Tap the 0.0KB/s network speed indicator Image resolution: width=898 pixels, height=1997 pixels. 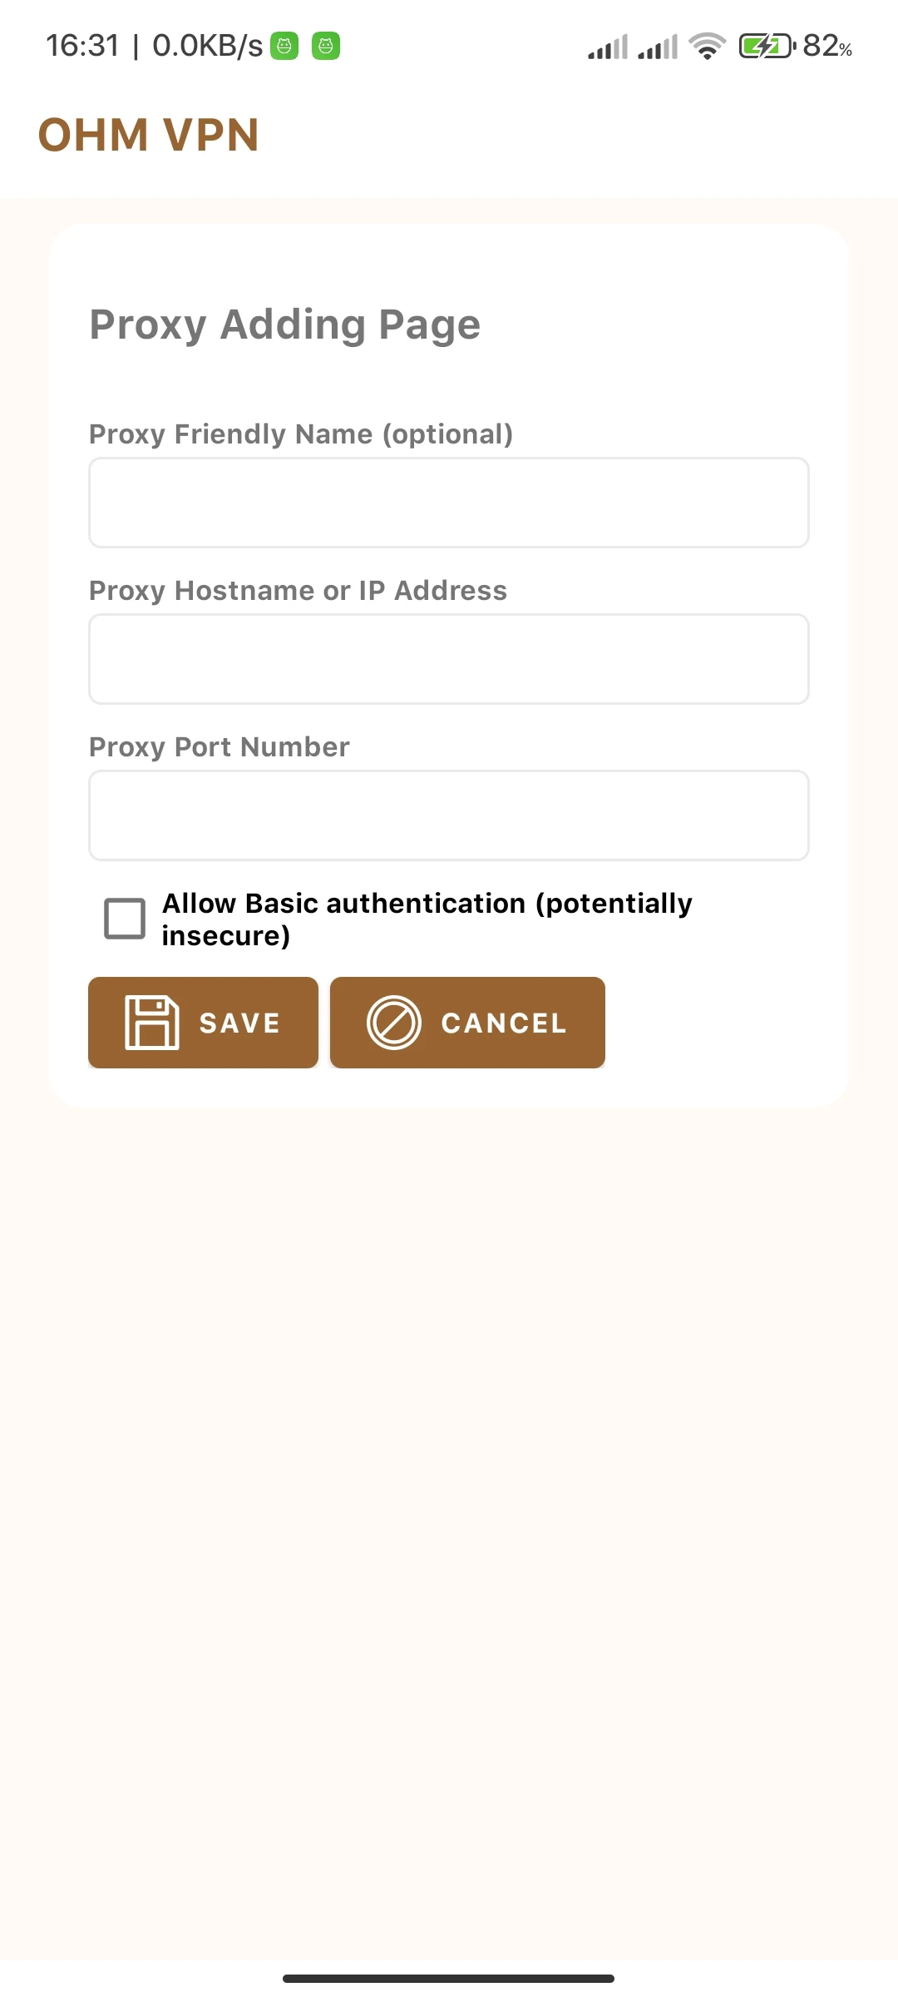click(x=207, y=47)
